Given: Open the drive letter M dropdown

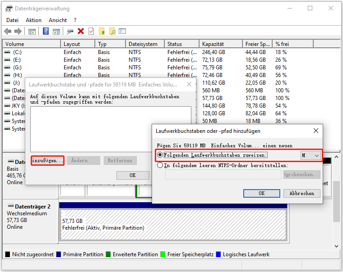Looking at the screenshot, I should [311, 155].
